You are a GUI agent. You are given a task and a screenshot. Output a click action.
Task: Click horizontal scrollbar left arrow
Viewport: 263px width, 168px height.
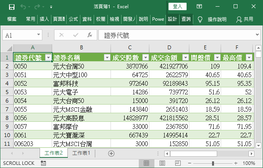click(167, 154)
